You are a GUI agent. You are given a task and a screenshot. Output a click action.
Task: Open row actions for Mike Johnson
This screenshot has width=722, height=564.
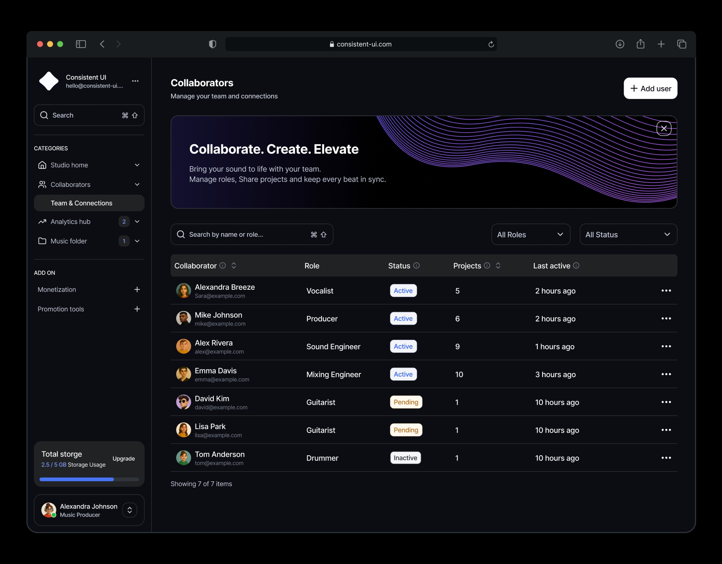666,319
